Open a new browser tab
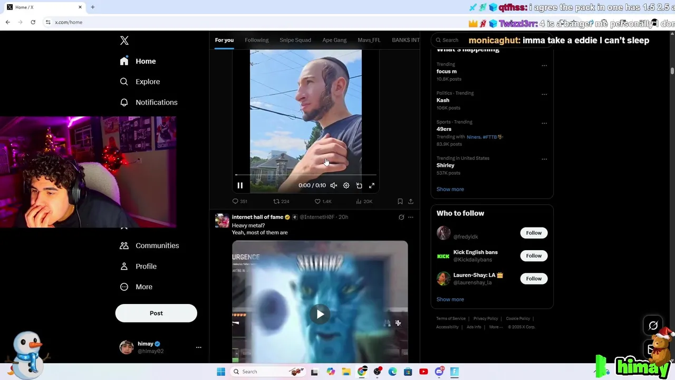This screenshot has width=675, height=380. 92,7
